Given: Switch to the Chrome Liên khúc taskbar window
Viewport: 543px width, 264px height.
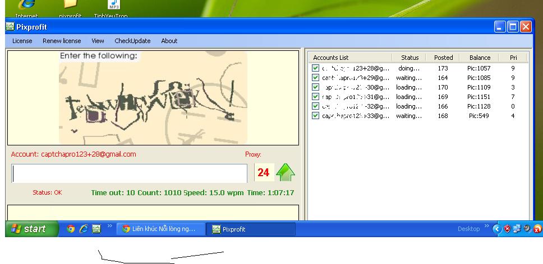Looking at the screenshot, I should coord(160,229).
